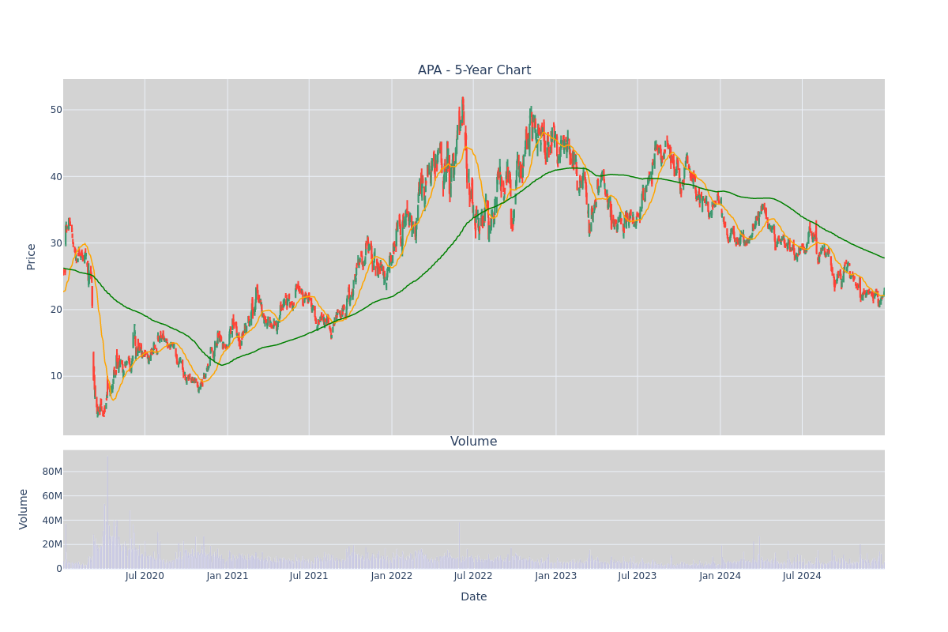
Task: Click the price axis tick '50'
Action: pos(56,110)
